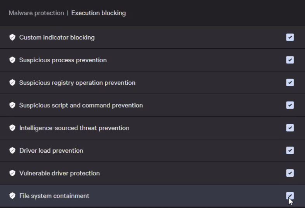The width and height of the screenshot is (305, 208).
Task: Go to Malware protection breadcrumb
Action: click(36, 13)
